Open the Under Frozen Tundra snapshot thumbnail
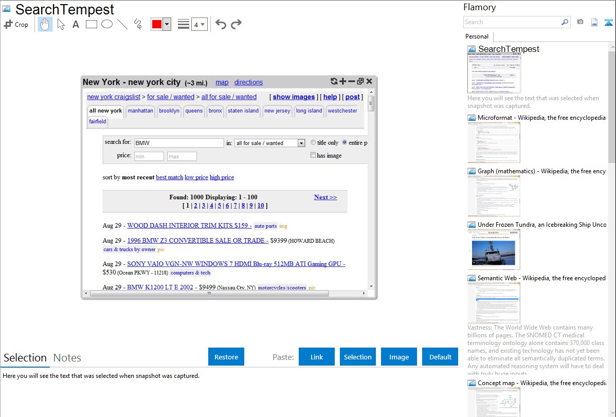 pyautogui.click(x=494, y=249)
